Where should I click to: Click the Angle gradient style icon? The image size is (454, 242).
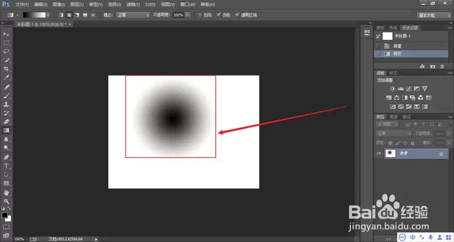tap(77, 15)
